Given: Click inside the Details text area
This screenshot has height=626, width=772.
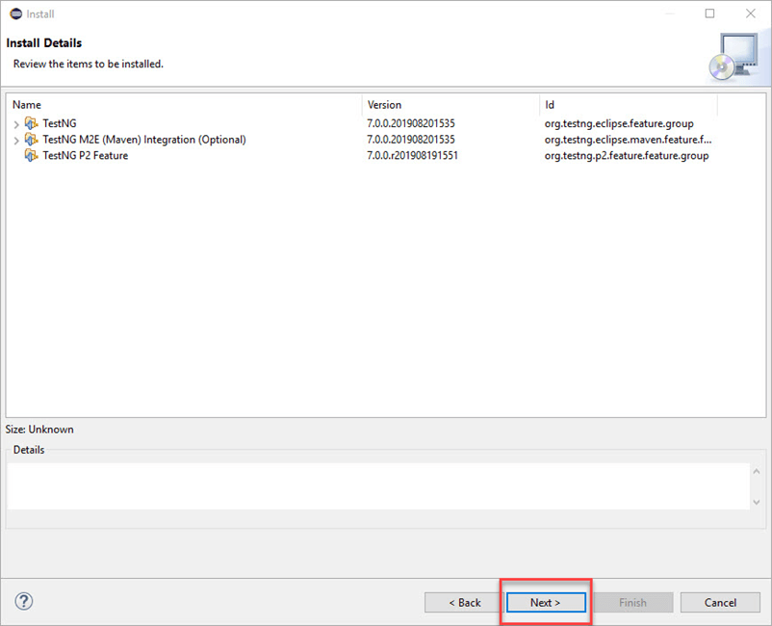Looking at the screenshot, I should coord(375,485).
